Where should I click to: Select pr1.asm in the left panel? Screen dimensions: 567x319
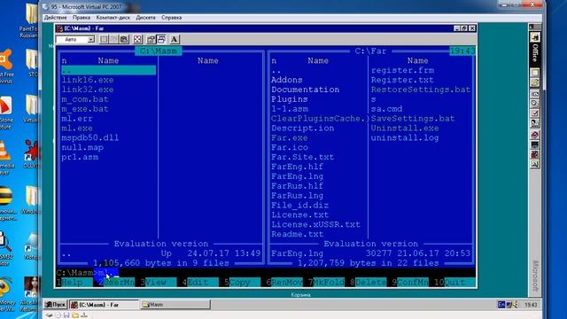click(80, 157)
